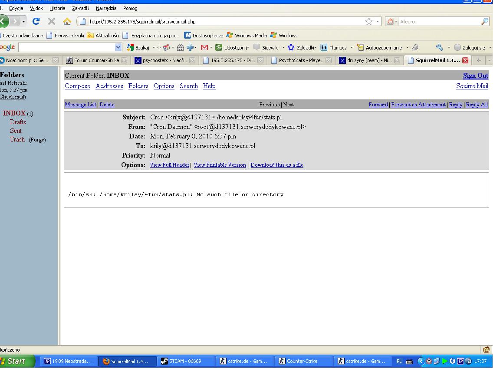Switch to the 195.2.255.175 - Dir... tab
500x375 pixels.
[x=234, y=60]
